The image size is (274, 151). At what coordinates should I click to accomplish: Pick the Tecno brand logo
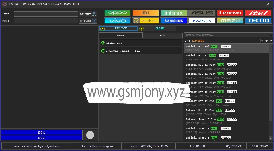(258, 21)
